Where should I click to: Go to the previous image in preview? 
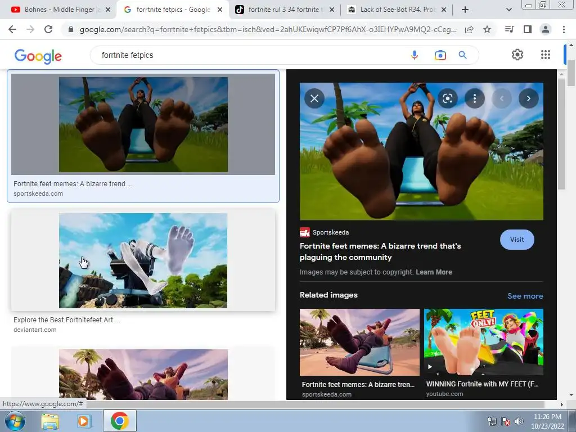[501, 98]
